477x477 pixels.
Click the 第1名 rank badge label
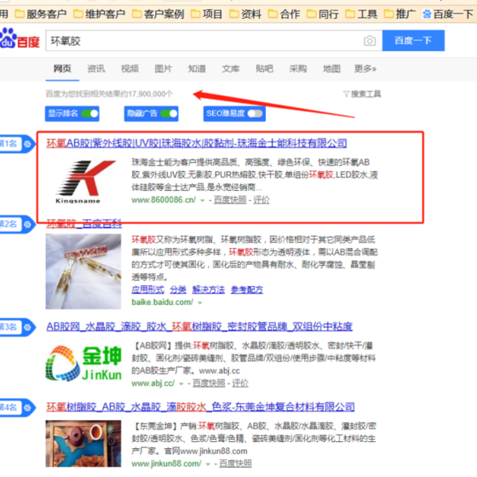[9, 144]
